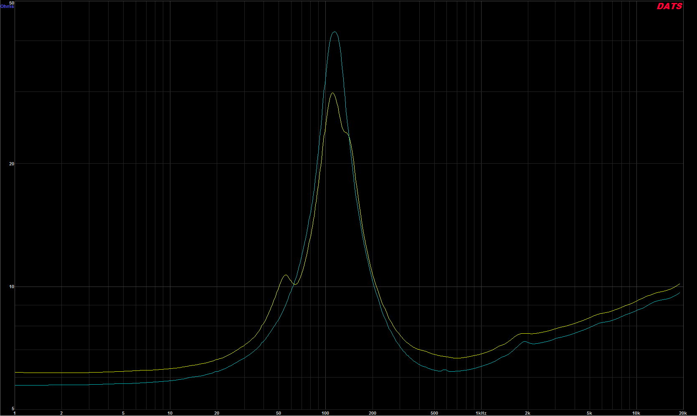This screenshot has height=416, width=697.
Task: Click the 20k frequency axis label
Action: coord(683,413)
